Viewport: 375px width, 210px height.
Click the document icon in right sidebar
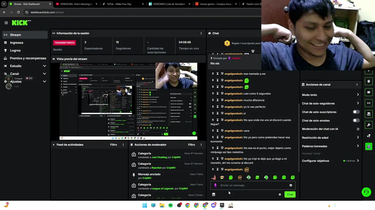click(369, 81)
